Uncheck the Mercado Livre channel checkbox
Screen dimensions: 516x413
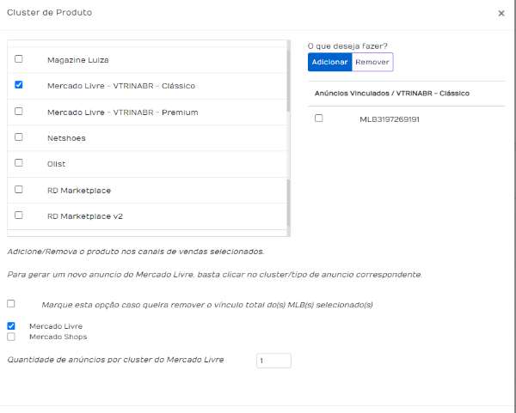pyautogui.click(x=11, y=326)
